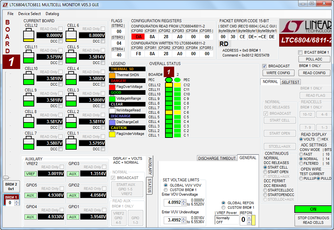Click the green AUX indicator for GPIO3

(x=73, y=174)
